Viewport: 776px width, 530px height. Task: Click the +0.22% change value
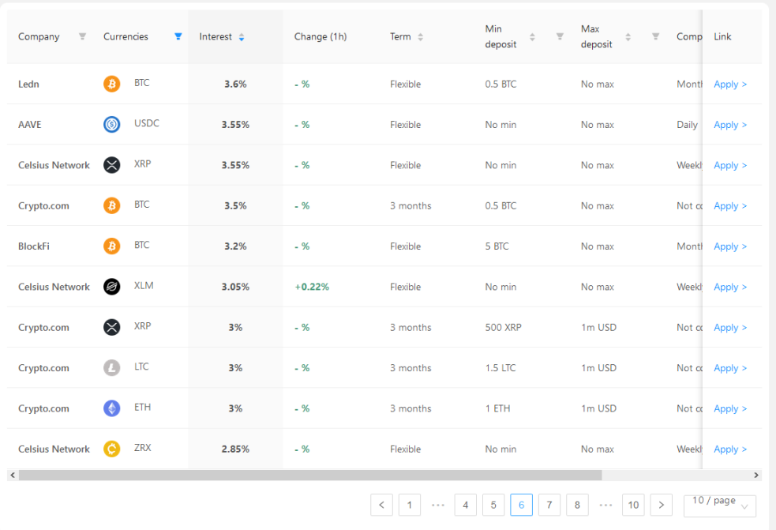pos(312,287)
